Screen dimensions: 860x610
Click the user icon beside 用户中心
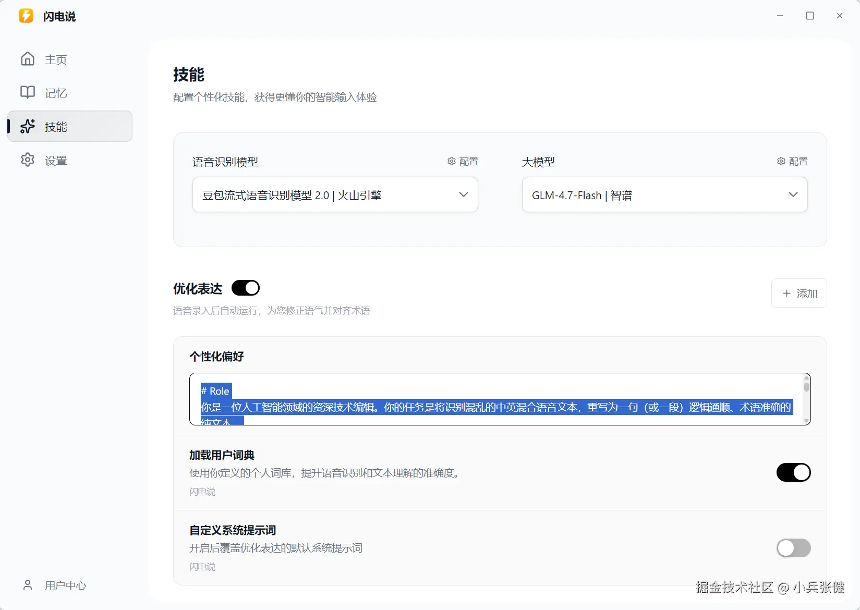[x=28, y=585]
